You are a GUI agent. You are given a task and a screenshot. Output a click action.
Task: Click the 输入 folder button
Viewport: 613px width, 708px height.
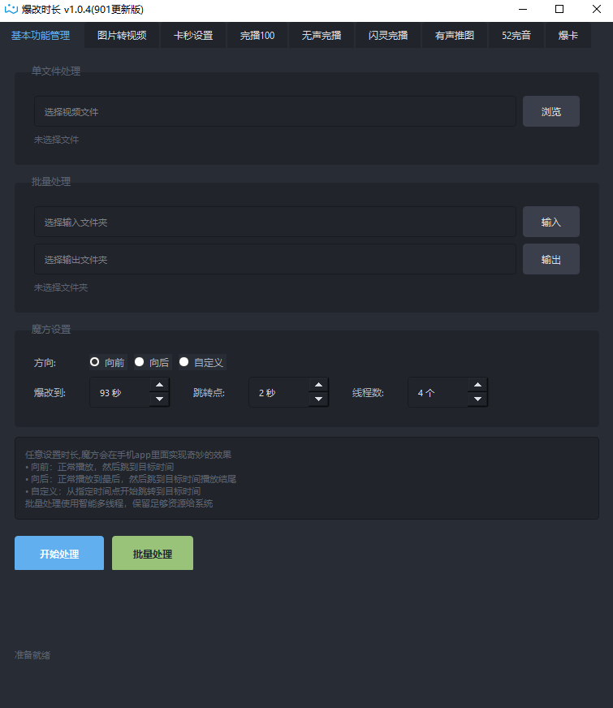[551, 222]
